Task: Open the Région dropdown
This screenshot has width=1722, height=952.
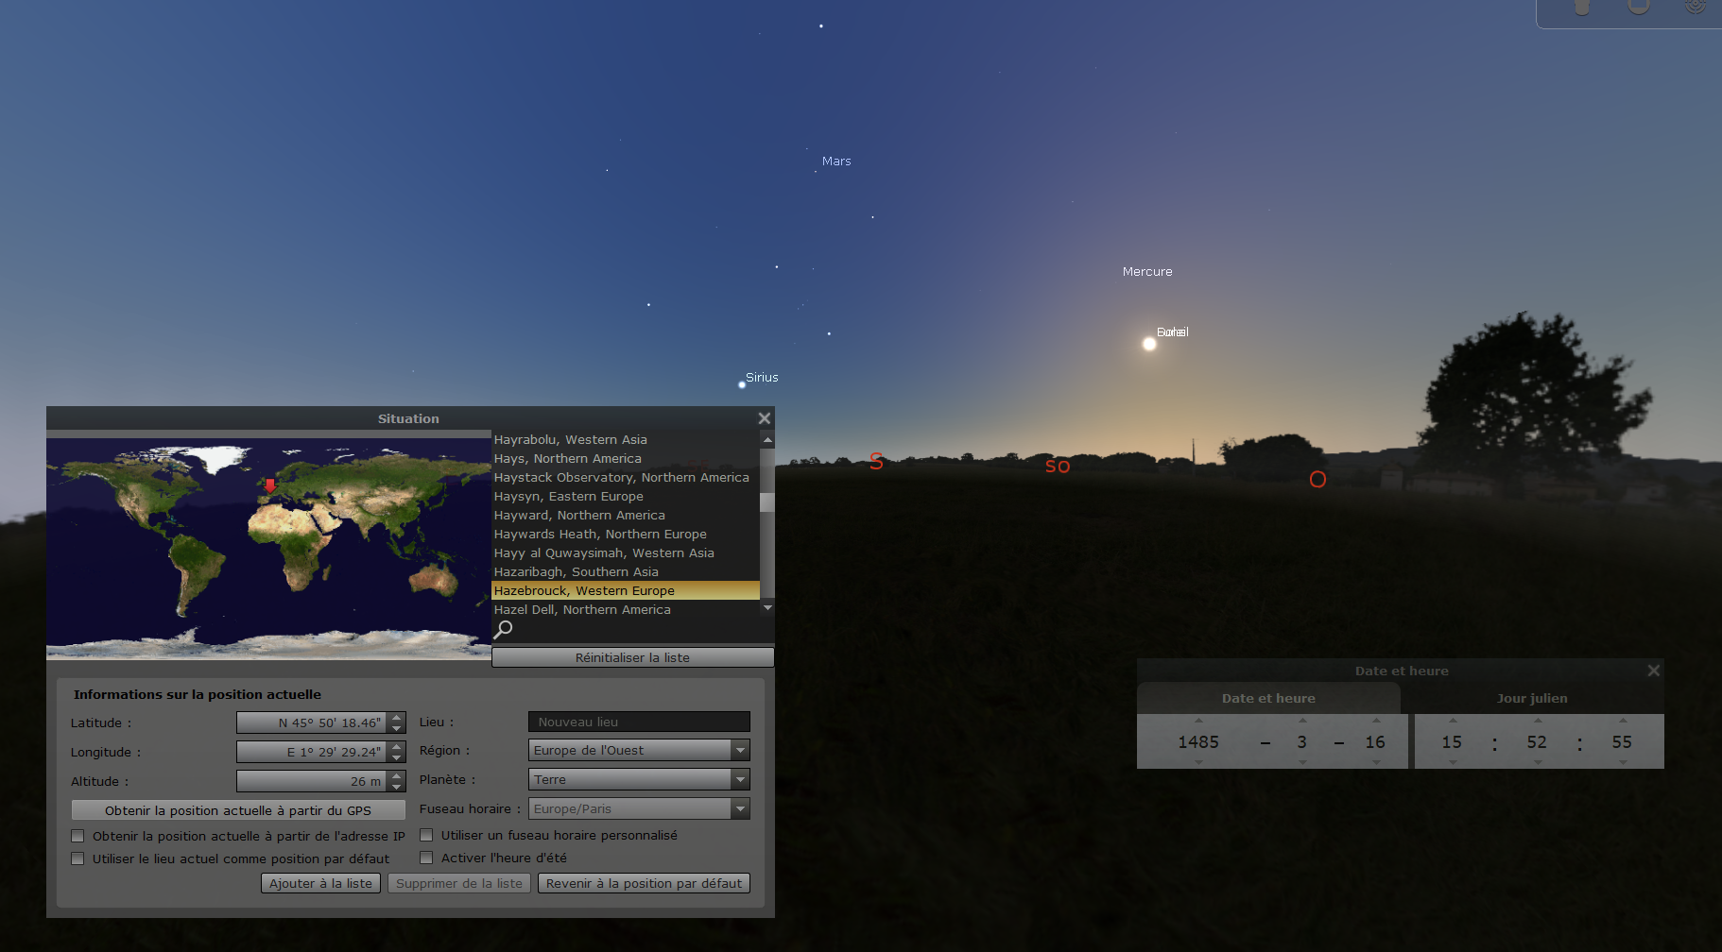Action: (x=740, y=750)
